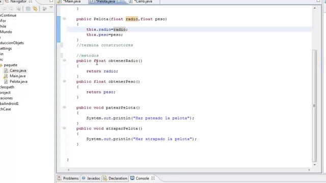Click 'patearPelota()' method name in code
This screenshot has height=183, width=326.
tap(123, 108)
